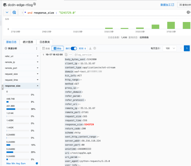Open the quick analysis three-dot menu

pyautogui.click(x=37, y=48)
